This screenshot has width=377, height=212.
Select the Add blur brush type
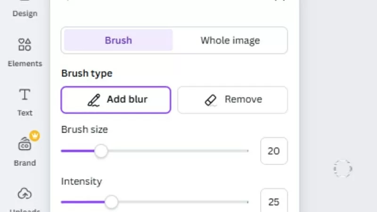click(x=116, y=100)
